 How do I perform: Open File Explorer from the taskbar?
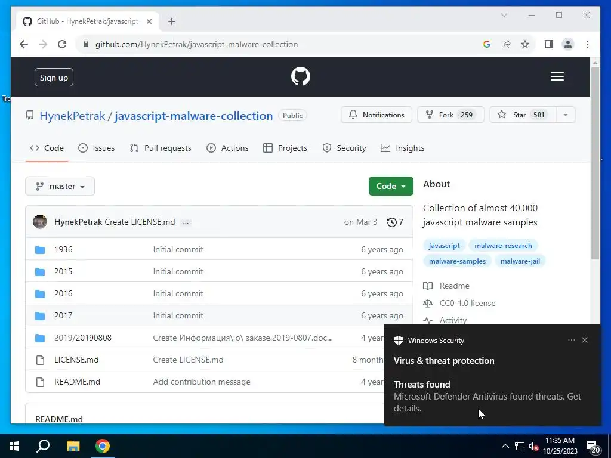73,446
